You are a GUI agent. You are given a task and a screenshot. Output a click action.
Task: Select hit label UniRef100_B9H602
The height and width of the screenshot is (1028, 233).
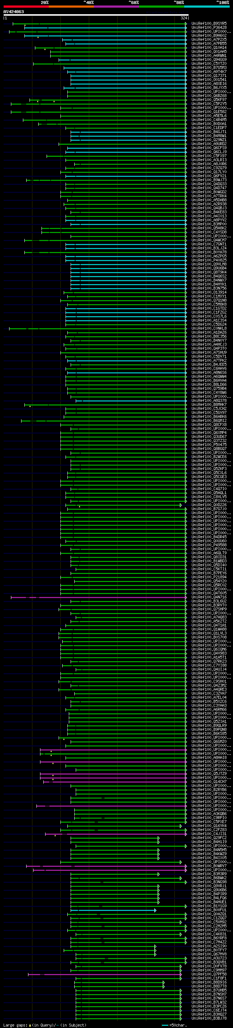[209, 35]
